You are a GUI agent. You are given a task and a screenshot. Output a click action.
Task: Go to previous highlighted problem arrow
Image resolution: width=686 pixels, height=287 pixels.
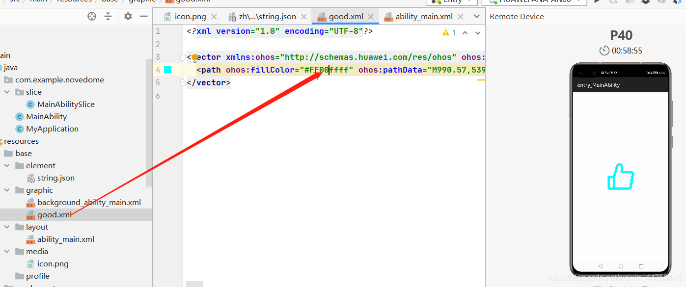(x=465, y=33)
